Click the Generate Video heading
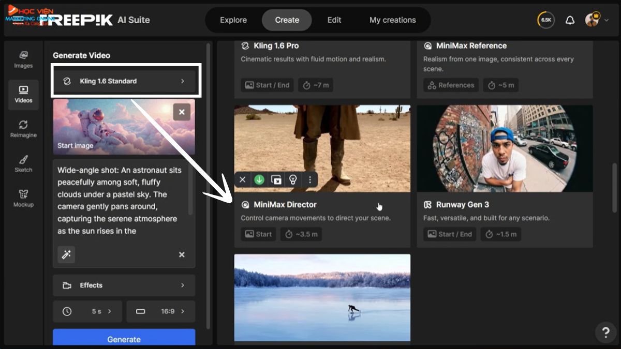This screenshot has width=621, height=349. click(81, 55)
